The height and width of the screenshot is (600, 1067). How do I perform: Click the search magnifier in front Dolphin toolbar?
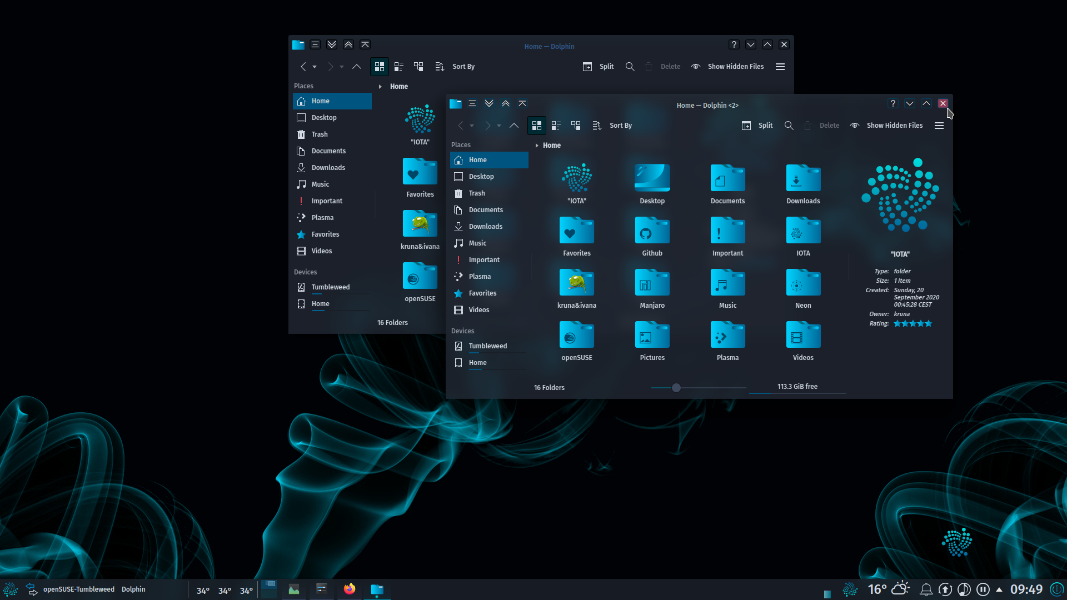click(789, 126)
